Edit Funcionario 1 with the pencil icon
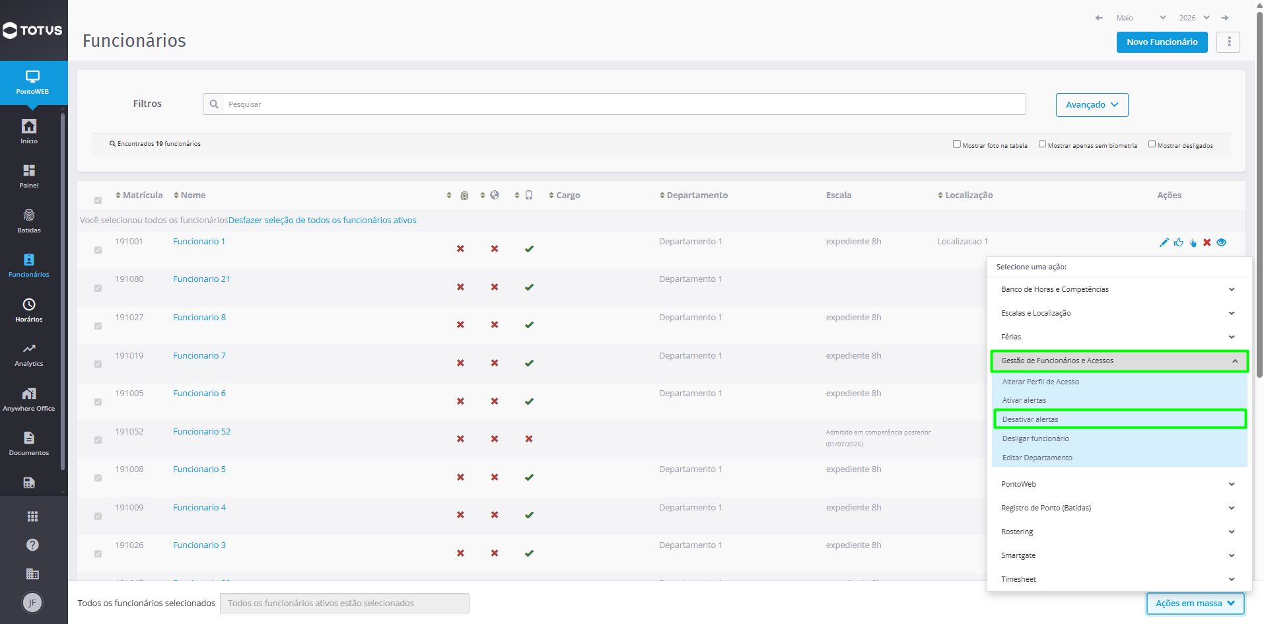 coord(1164,242)
